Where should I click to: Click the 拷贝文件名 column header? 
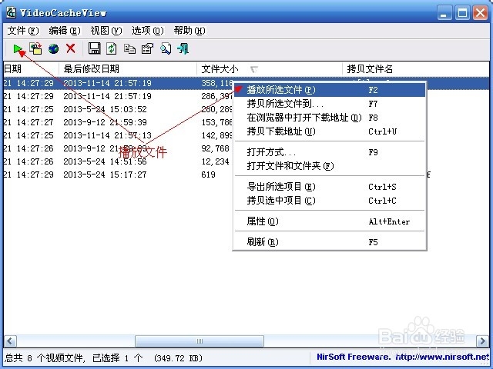(416, 68)
